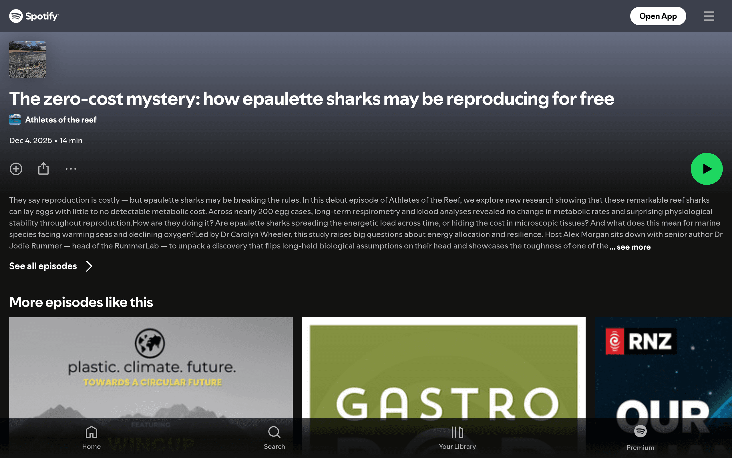Click the chevron next to See all episodes

(x=89, y=266)
